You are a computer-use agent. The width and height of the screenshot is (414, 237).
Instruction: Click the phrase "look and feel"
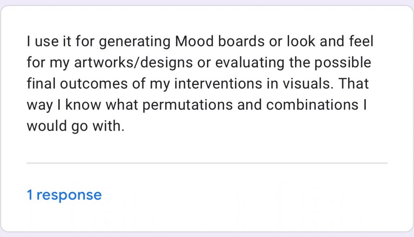(330, 42)
